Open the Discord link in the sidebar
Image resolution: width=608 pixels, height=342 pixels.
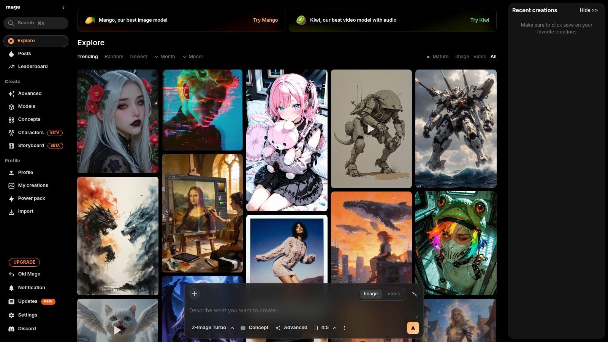click(27, 329)
